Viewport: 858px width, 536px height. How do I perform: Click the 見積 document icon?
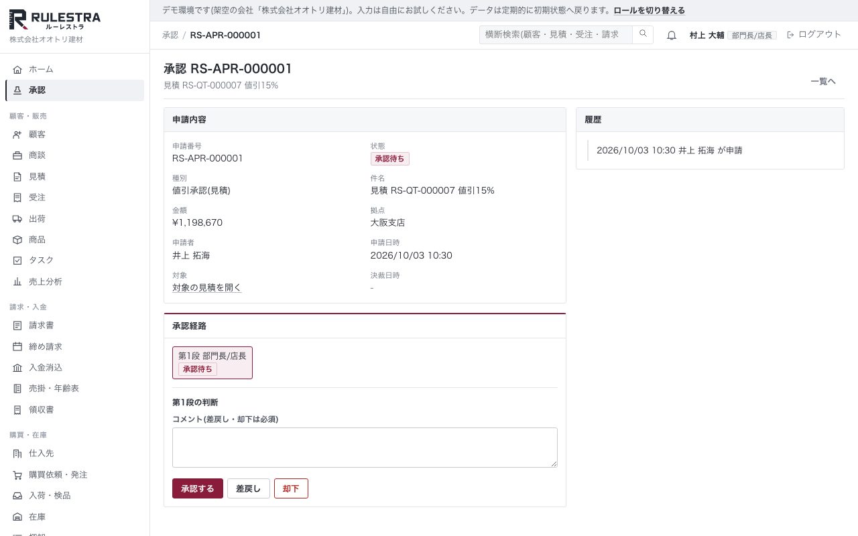click(17, 177)
